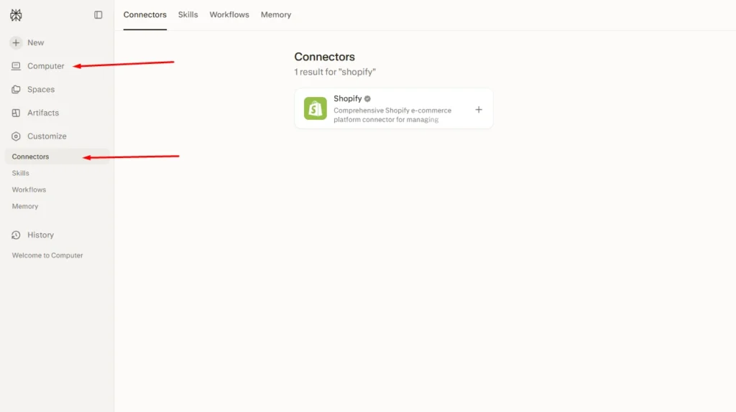Switch to the Skills top tab
This screenshot has width=736, height=412.
tap(188, 15)
